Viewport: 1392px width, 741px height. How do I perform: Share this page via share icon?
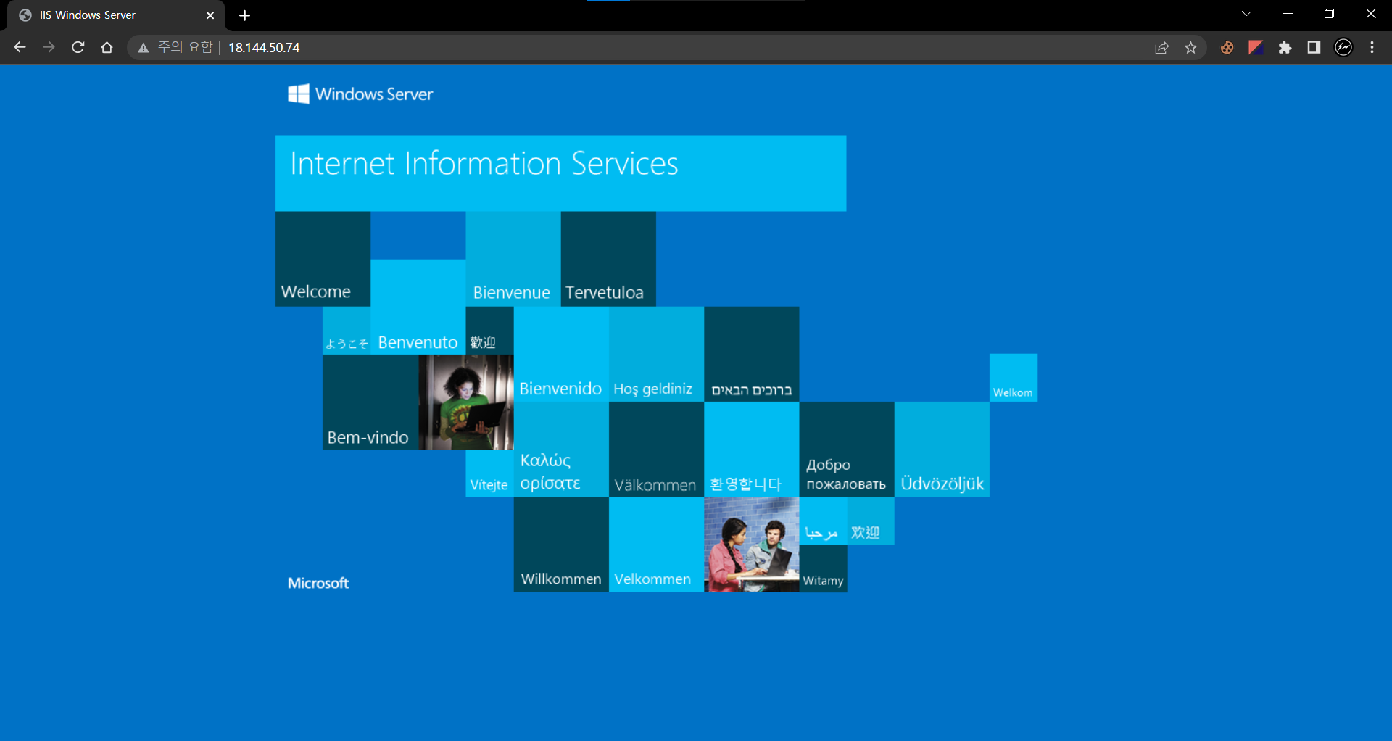click(x=1161, y=48)
